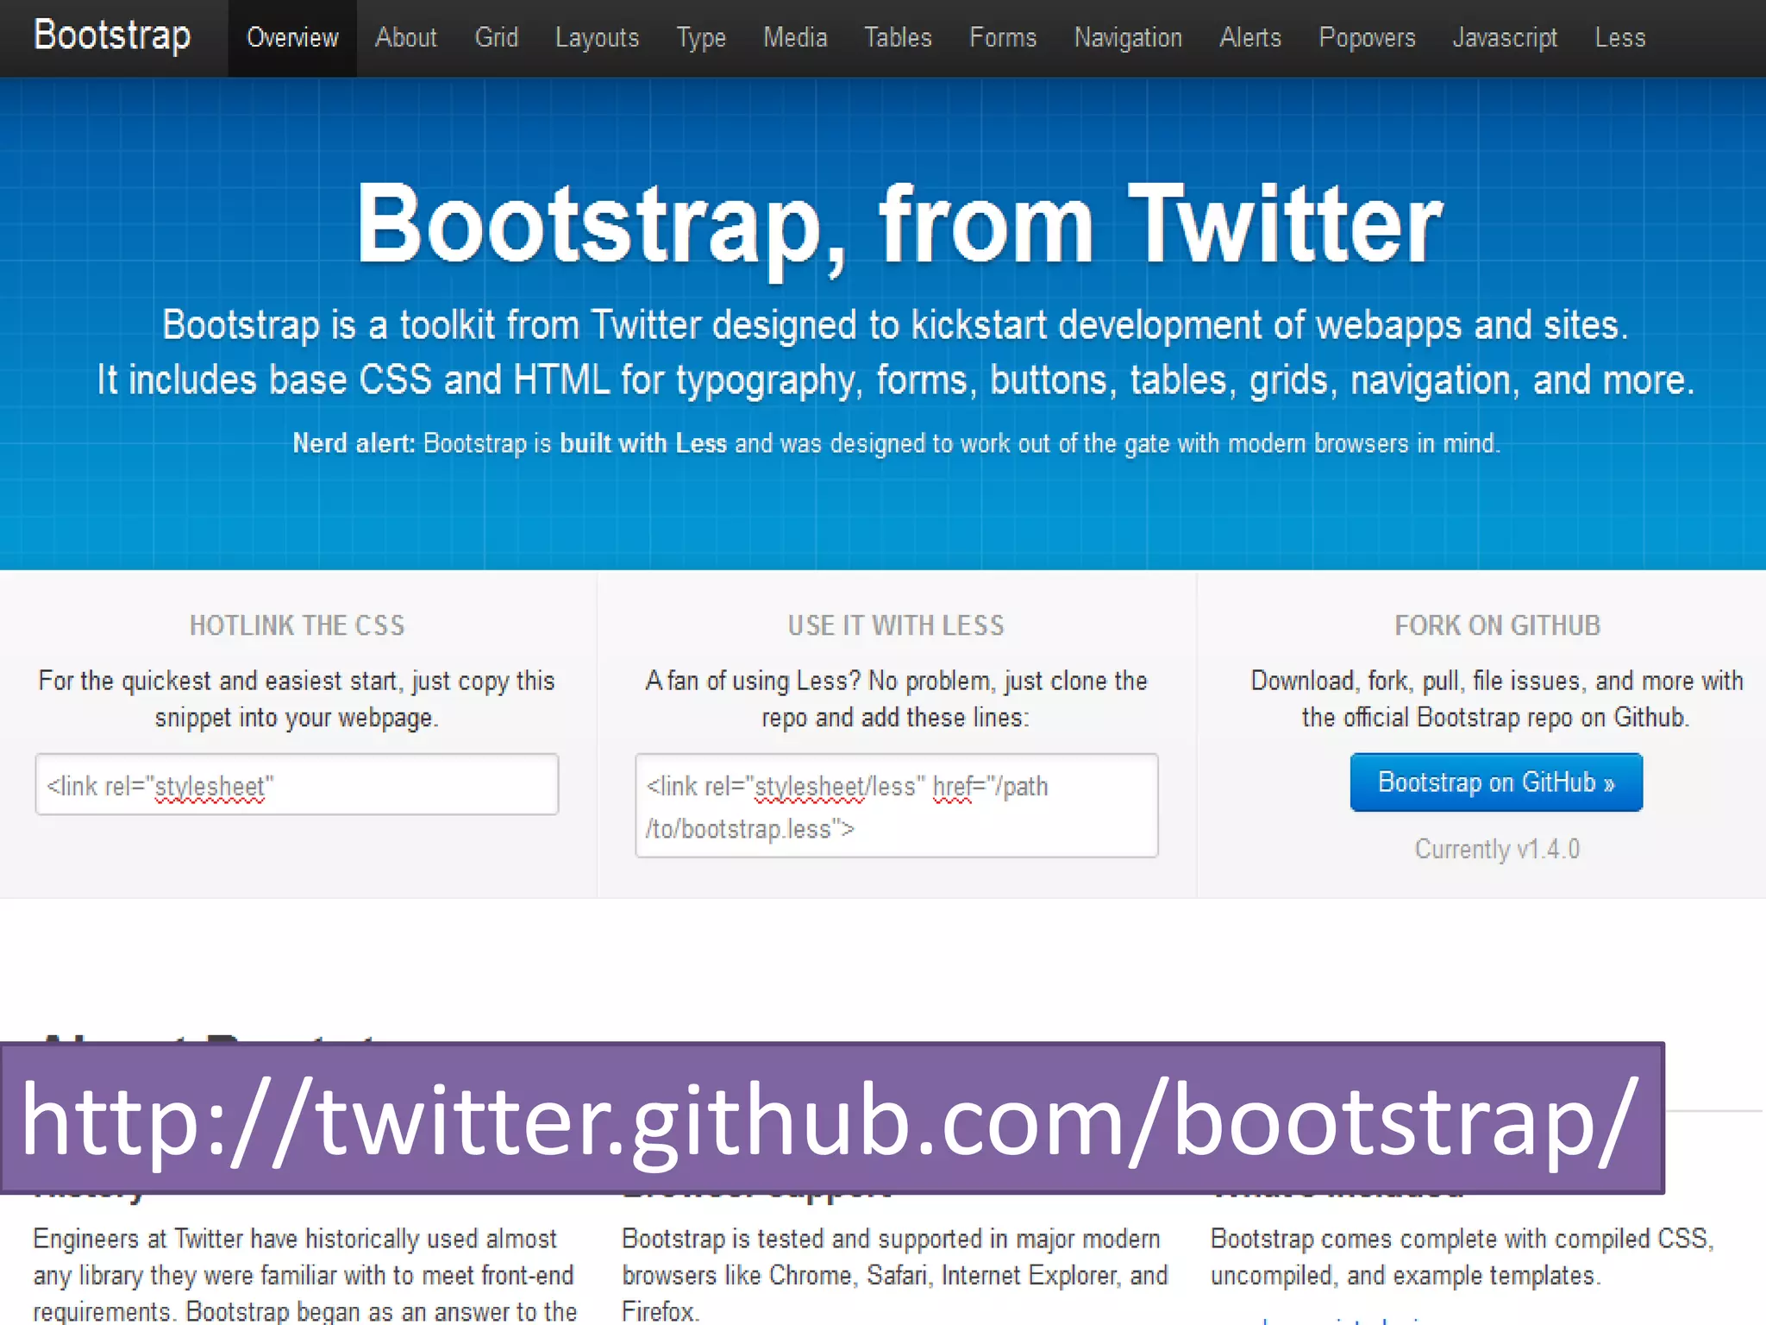Open the About nav item

point(406,38)
